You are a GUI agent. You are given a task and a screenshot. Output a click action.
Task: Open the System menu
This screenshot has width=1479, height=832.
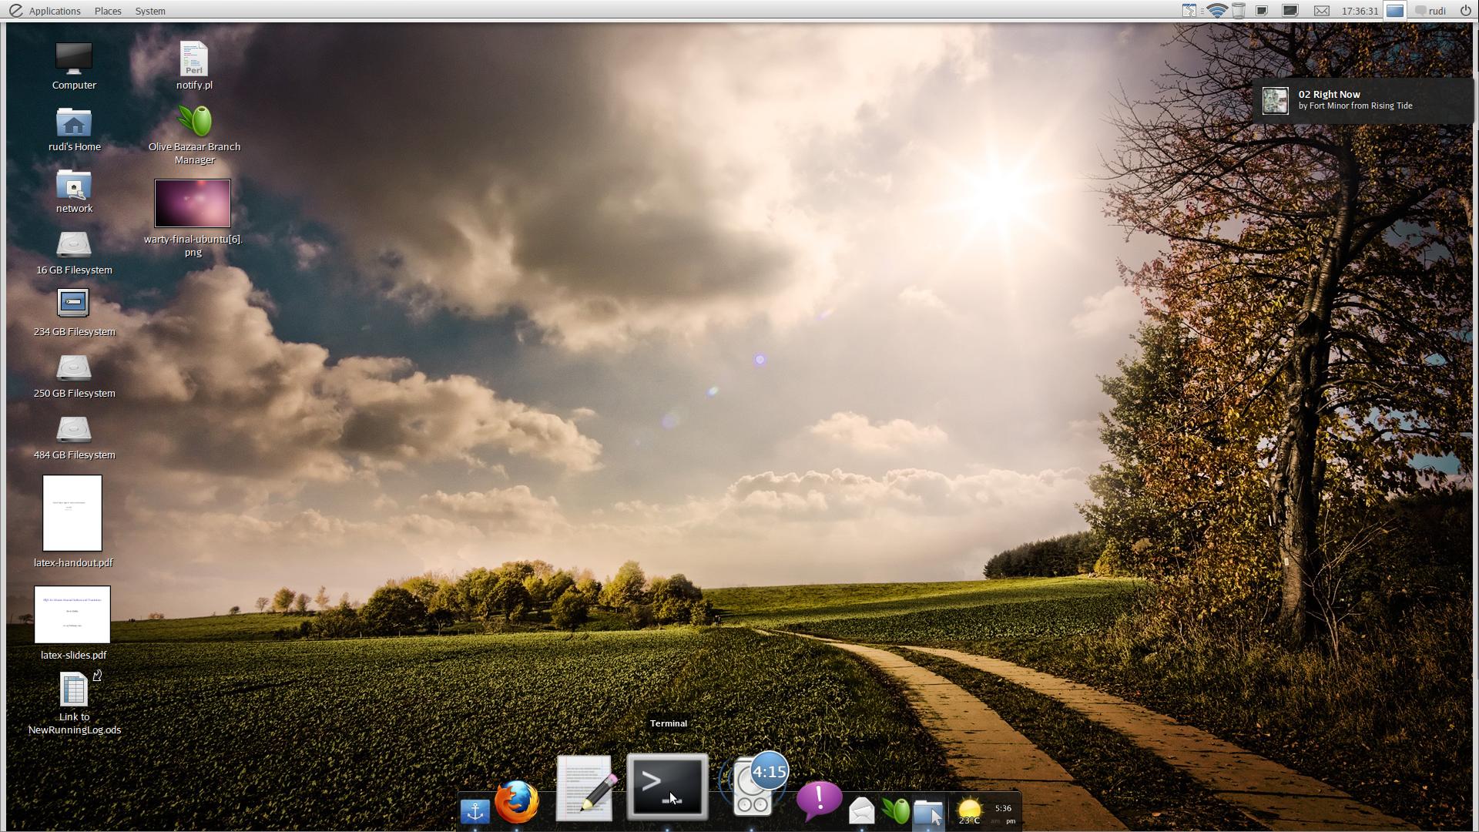(149, 11)
